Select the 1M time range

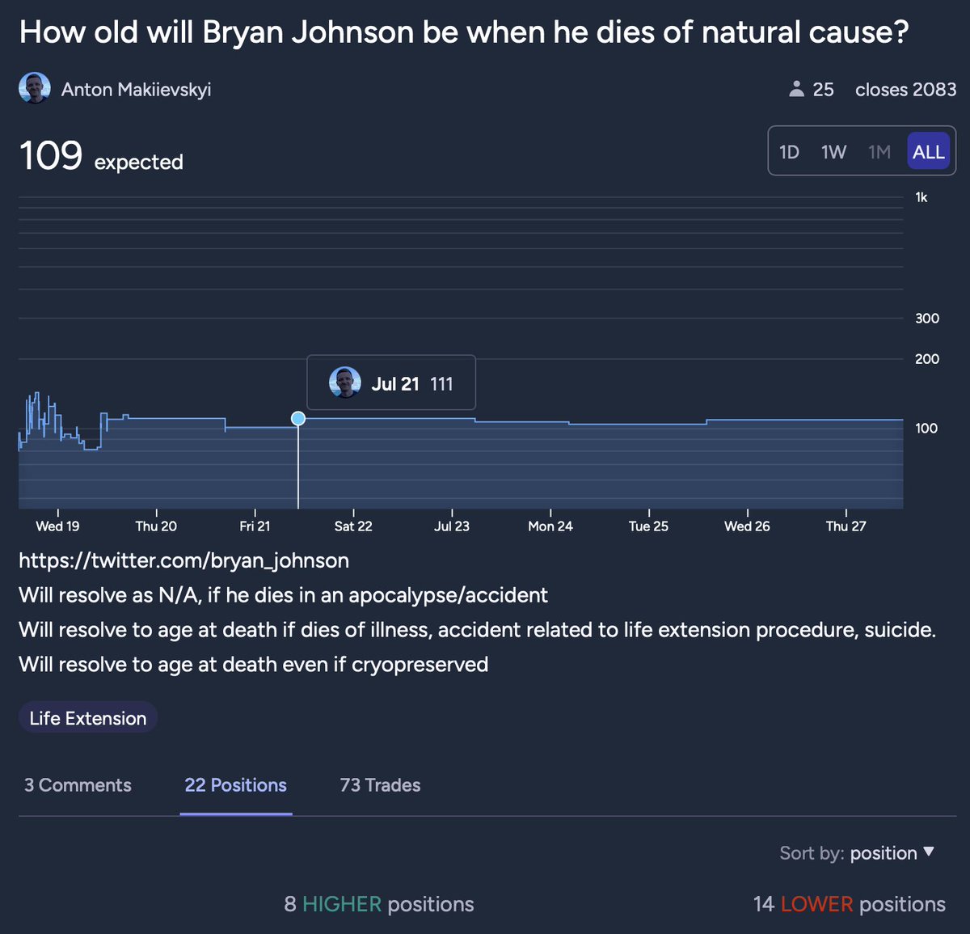click(x=879, y=152)
